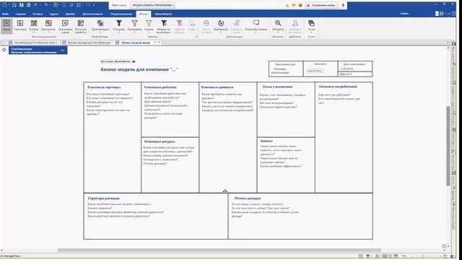Expand the Фильтр group dialog launcher
Image resolution: width=462 pixels, height=260 pixels.
pos(196,37)
